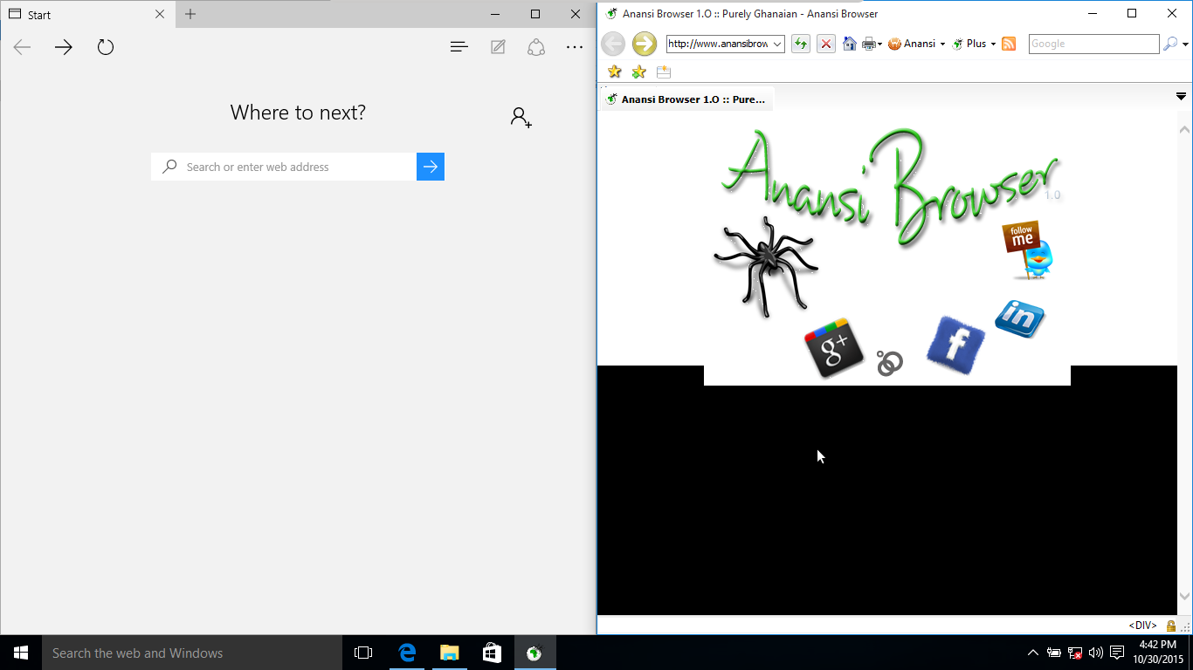1193x670 pixels.
Task: Click the Facebook icon on the page
Action: [955, 345]
